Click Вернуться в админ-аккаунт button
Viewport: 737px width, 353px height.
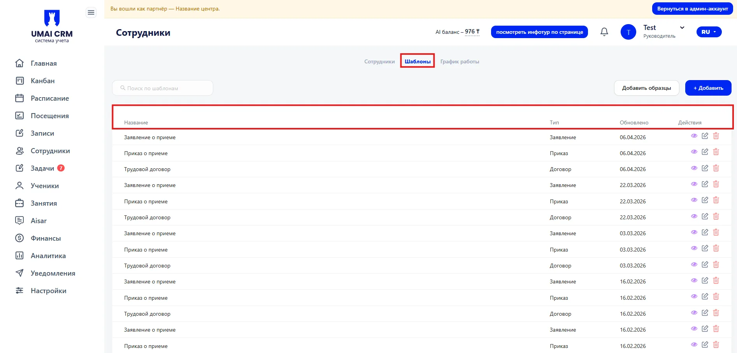(693, 9)
